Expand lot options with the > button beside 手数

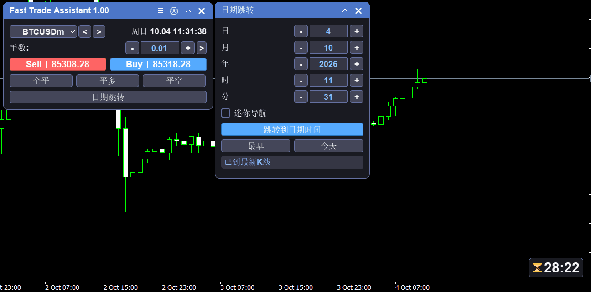click(x=202, y=48)
